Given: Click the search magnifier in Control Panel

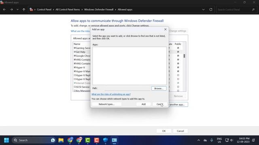Looking at the screenshot, I should coord(253,10).
